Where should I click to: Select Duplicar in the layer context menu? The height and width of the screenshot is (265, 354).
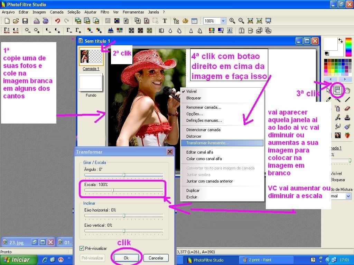(193, 190)
